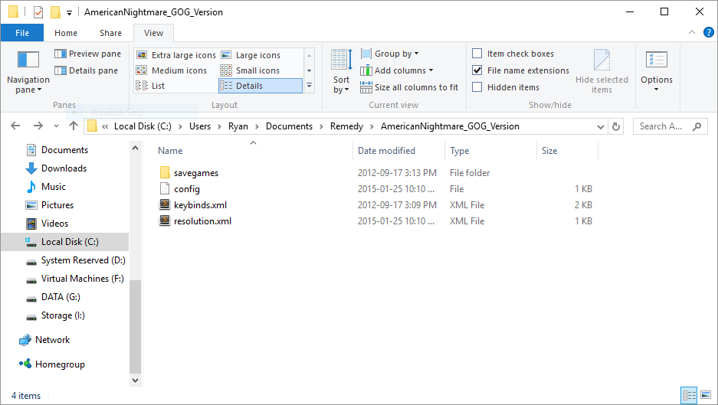Switch to the details view button in the status bar
The image size is (718, 405).
pyautogui.click(x=689, y=395)
